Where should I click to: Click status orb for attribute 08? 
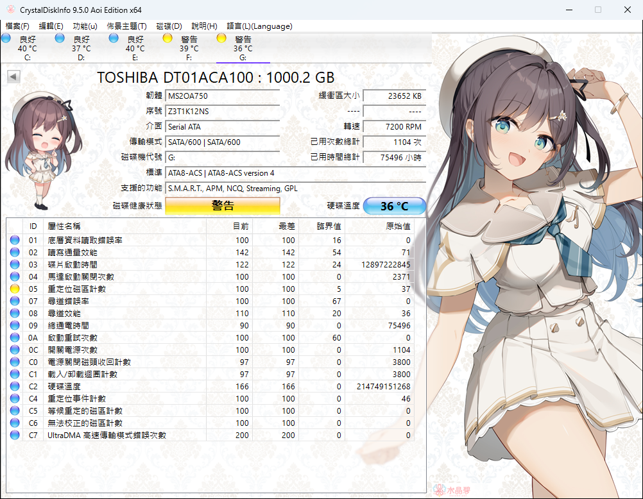point(15,313)
